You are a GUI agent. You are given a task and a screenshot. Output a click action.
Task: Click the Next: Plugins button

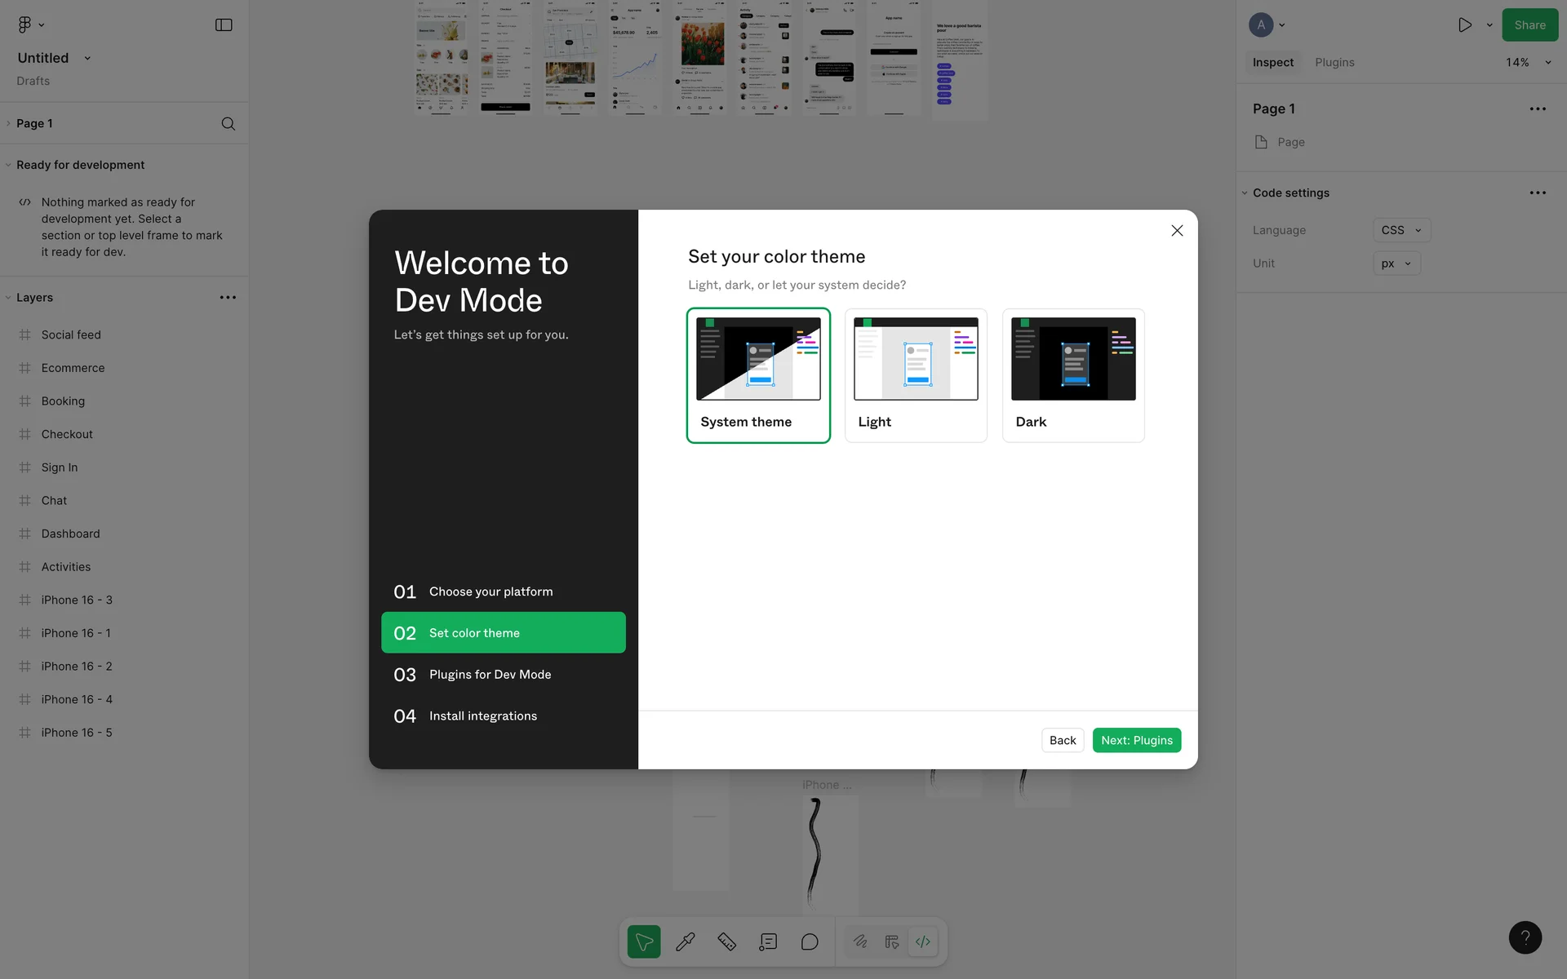(1136, 740)
